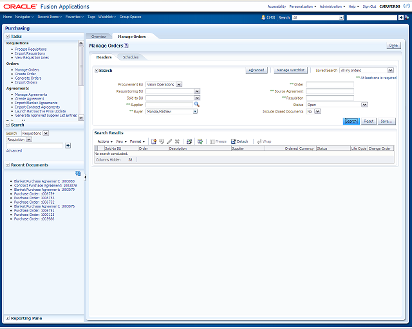The width and height of the screenshot is (412, 329).
Task: Collapse the side Search panel
Action: click(x=8, y=125)
